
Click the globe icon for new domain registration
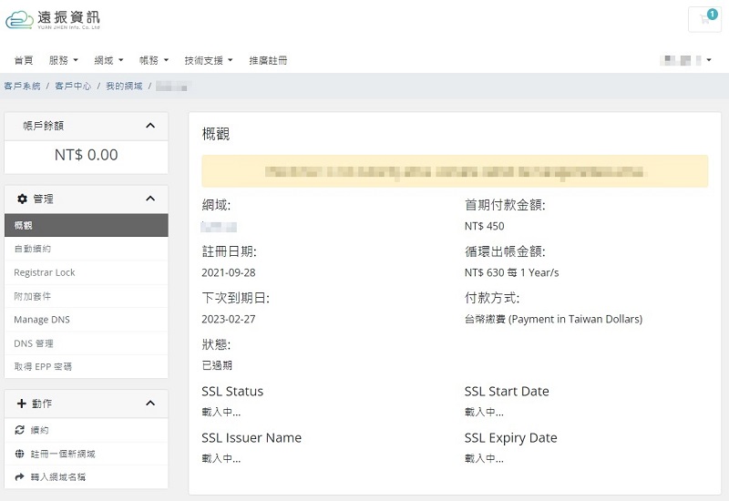[19, 454]
